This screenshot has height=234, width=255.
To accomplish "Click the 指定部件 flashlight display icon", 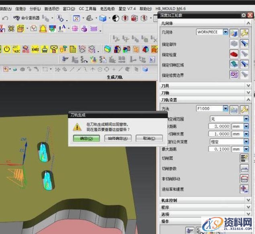I will click(x=245, y=44).
